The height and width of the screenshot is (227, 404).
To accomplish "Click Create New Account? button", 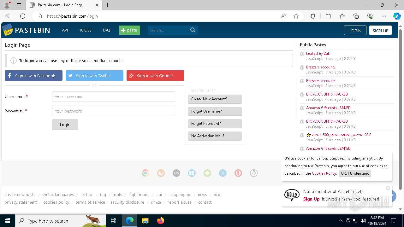I will pos(215,99).
